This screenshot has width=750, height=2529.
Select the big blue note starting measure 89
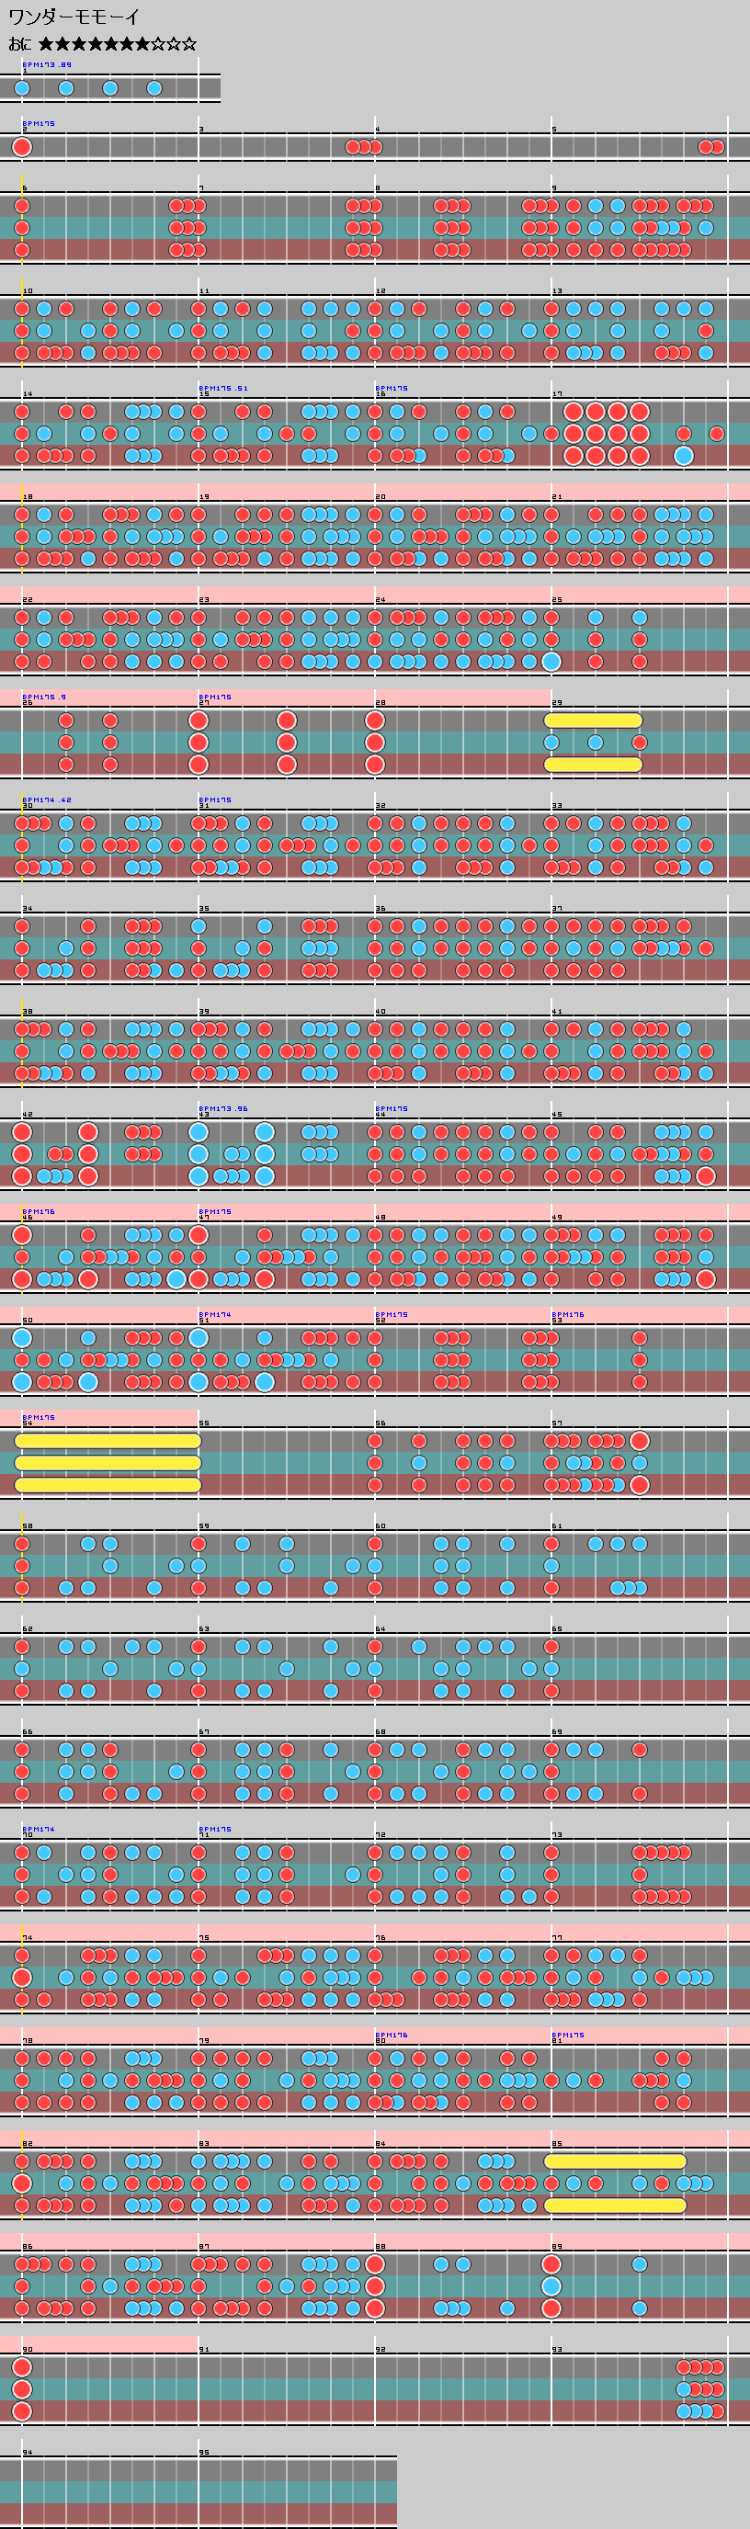pyautogui.click(x=551, y=2286)
